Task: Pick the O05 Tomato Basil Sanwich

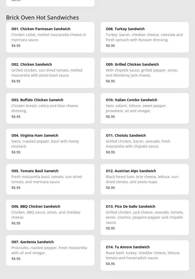Action: point(35,171)
